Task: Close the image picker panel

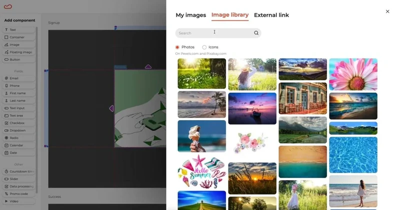Action: click(387, 11)
